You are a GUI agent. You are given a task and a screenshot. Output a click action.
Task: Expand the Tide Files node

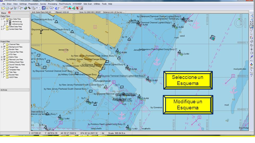tap(2, 72)
